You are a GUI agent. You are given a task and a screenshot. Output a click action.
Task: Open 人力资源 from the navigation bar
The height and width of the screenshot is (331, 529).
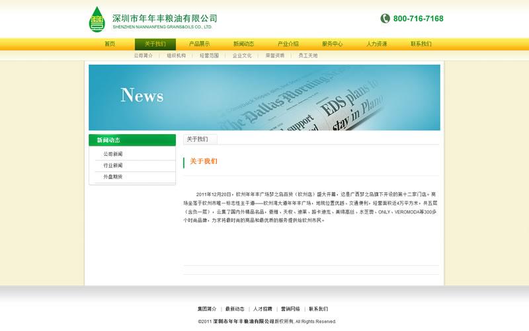tap(376, 44)
